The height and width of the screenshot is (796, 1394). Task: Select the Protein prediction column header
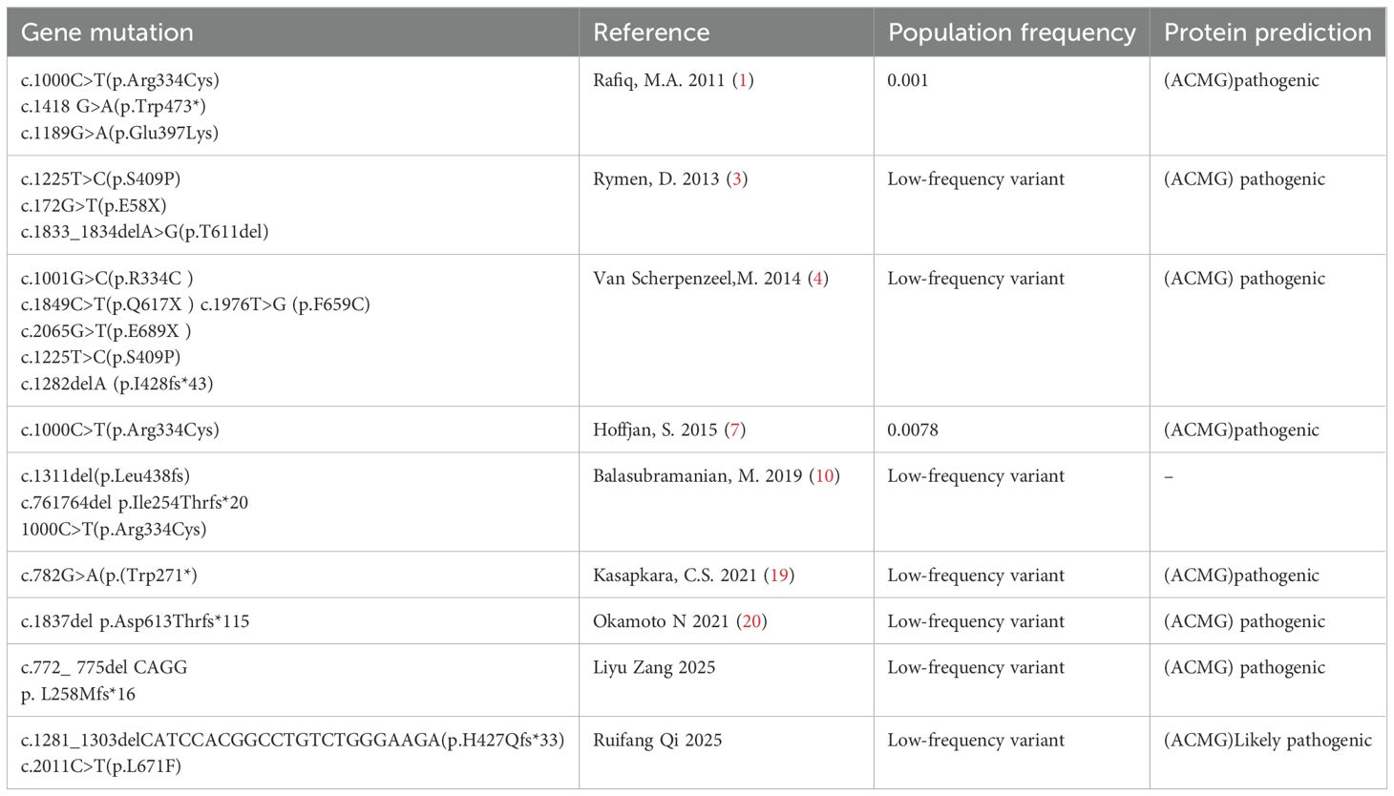pyautogui.click(x=1267, y=32)
